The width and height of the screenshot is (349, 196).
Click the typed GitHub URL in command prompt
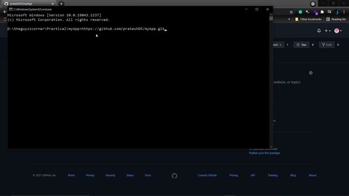(x=123, y=29)
